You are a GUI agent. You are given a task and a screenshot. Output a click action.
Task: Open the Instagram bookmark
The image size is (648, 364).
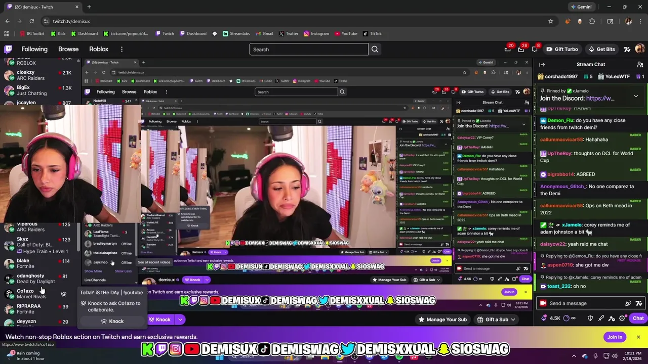tap(316, 33)
